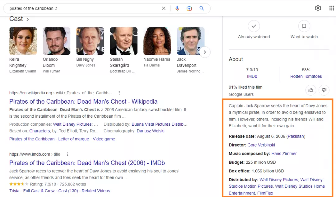The height and width of the screenshot is (197, 336).
Task: Click Elizabeth Swann character name
Action: click(23, 71)
